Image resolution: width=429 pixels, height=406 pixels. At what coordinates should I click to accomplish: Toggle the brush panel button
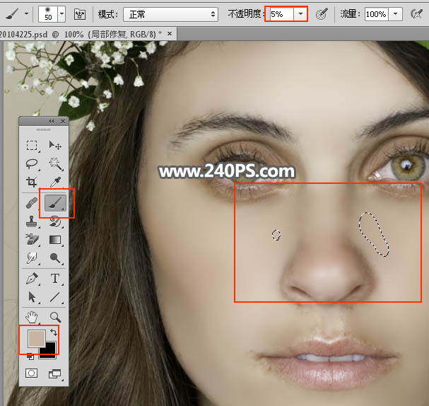(80, 14)
